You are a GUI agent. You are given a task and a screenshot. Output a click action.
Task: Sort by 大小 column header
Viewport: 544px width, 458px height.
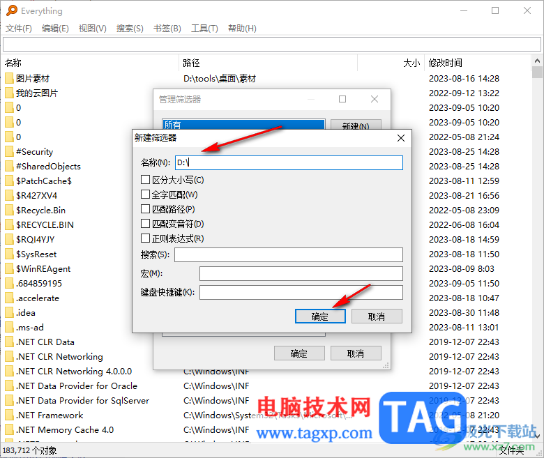tap(391, 63)
